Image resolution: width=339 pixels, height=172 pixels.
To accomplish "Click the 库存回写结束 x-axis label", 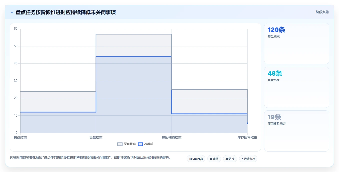I will tap(247, 137).
